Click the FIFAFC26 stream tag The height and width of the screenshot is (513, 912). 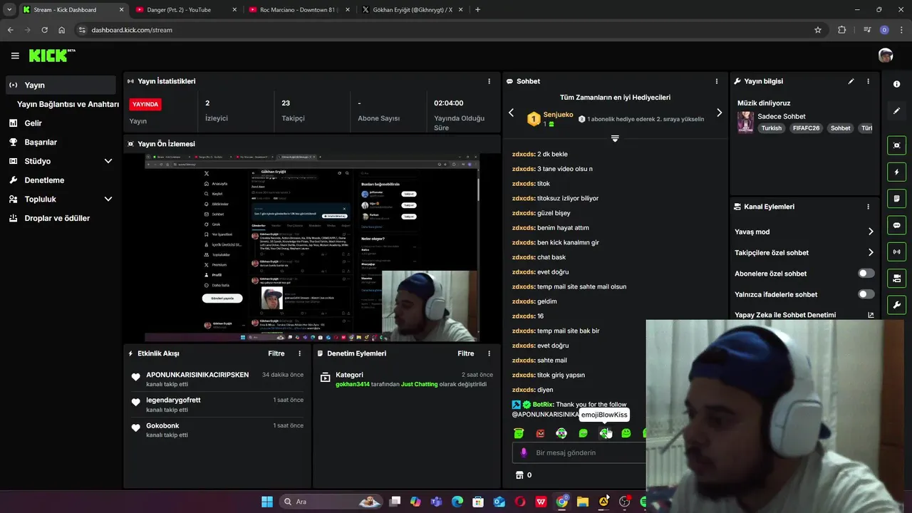coord(806,128)
